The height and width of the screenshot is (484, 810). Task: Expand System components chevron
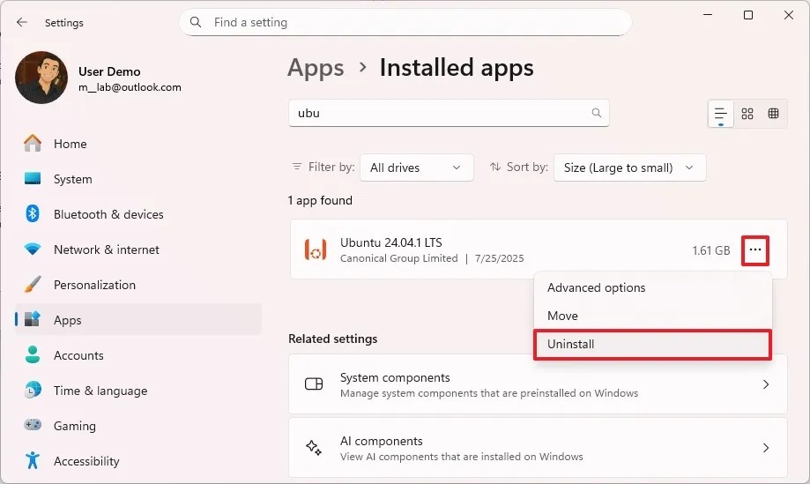pos(766,384)
